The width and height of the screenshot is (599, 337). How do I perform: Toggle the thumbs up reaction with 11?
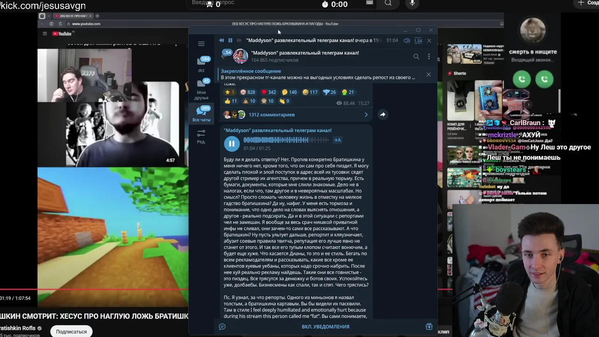[x=231, y=101]
